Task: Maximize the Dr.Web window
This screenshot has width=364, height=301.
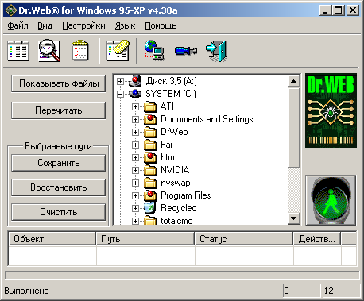Action: click(x=339, y=10)
